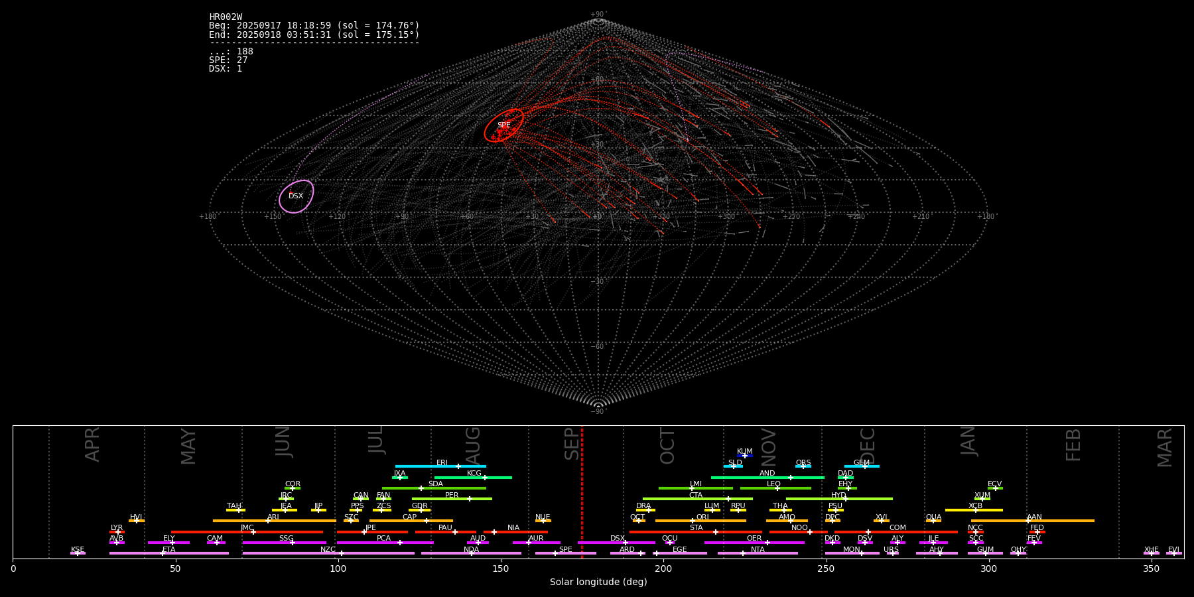
Task: Click the 'Solar longitude (deg)' axis label
Action: 598,582
